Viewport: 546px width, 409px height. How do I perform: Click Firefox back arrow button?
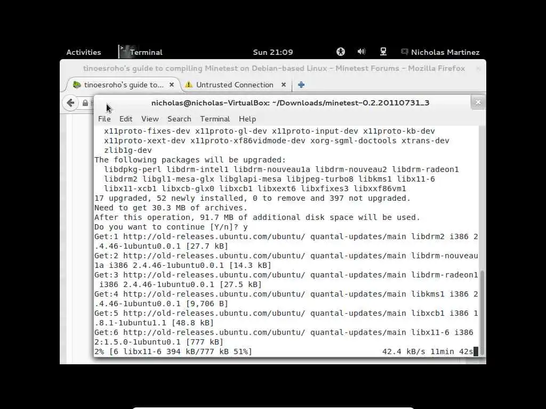pos(71,103)
